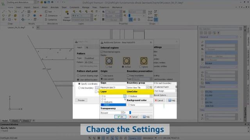The image size is (250, 140).
Task: Select the In/Out display radio button
Action: [123, 67]
